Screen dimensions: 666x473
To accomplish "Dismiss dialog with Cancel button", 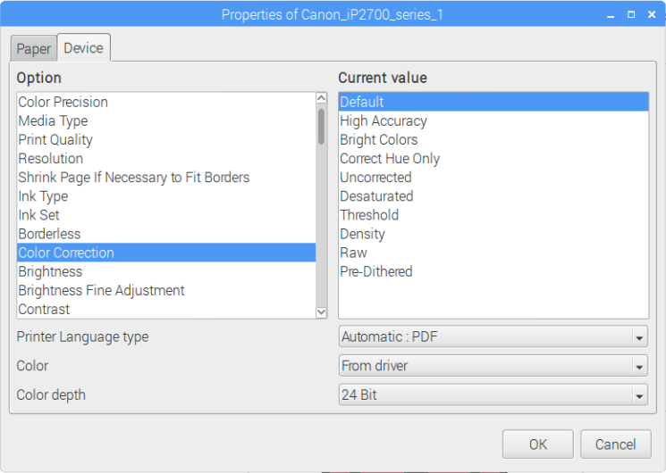I will [x=615, y=444].
